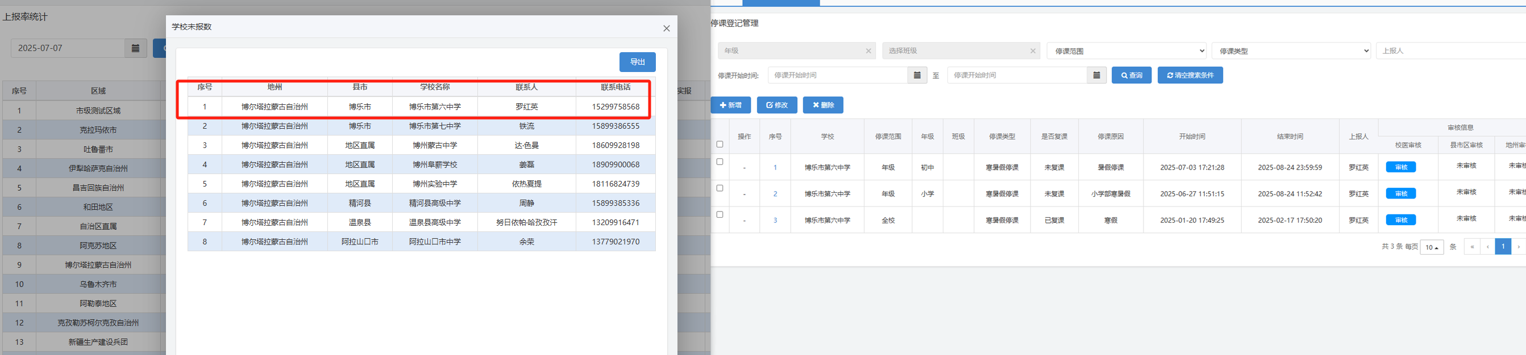Click the 查询 search button
This screenshot has width=1526, height=355.
tap(1131, 75)
